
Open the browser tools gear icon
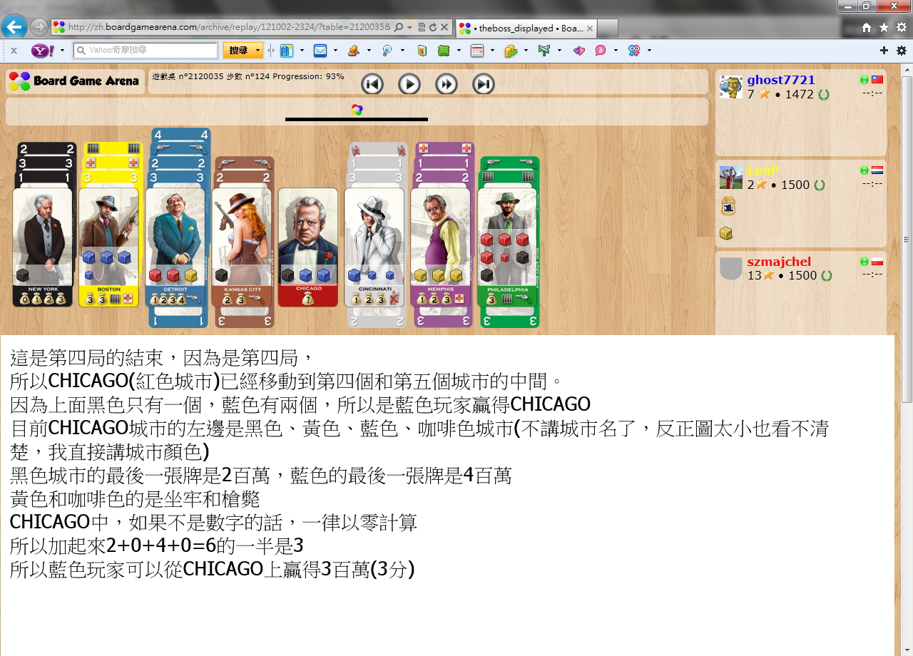coord(902,28)
